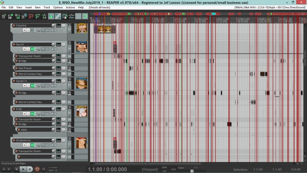307x173 pixels.
Task: Click the phase invert button on the Clamdip track
Action: click(39, 30)
